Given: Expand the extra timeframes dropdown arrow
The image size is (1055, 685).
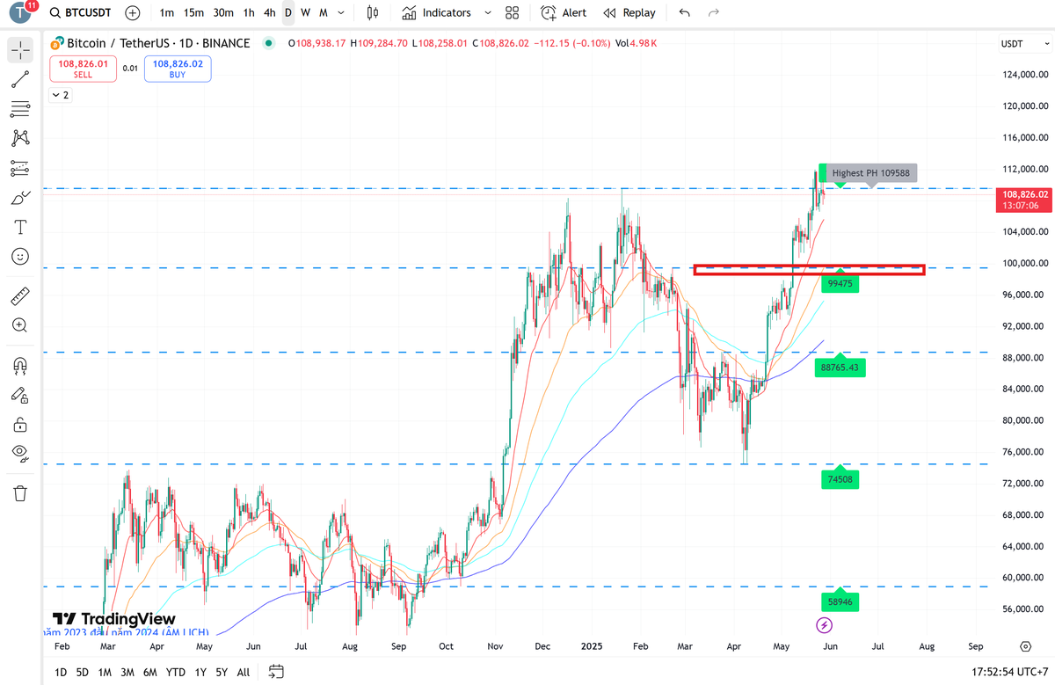Looking at the screenshot, I should click(341, 12).
